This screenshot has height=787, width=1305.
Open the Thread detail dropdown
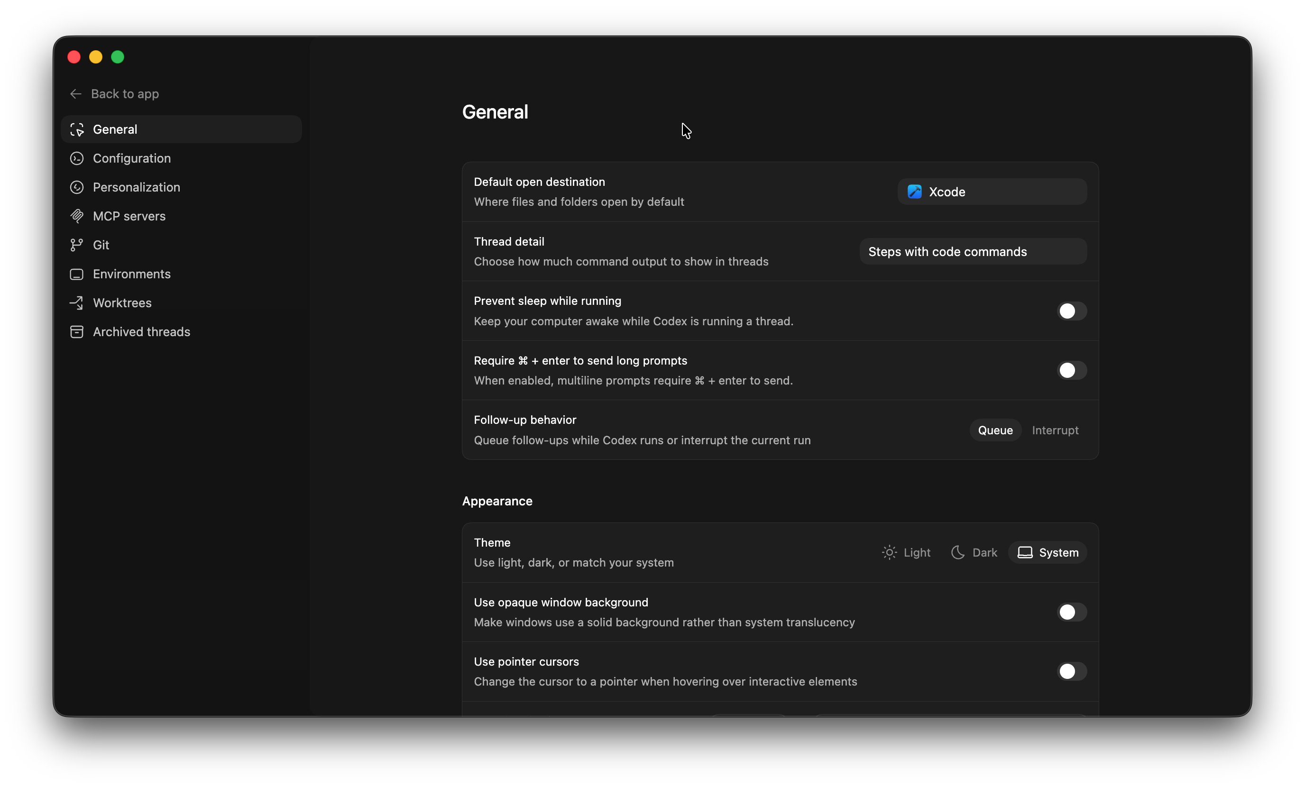(973, 252)
